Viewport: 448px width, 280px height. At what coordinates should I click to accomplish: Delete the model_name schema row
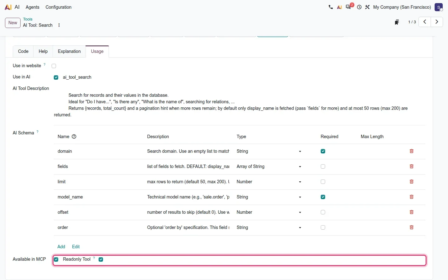pyautogui.click(x=412, y=197)
